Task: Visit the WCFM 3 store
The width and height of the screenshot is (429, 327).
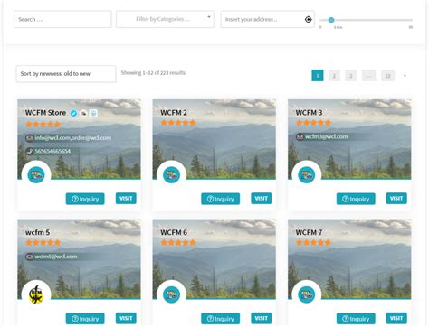Action: click(x=396, y=199)
